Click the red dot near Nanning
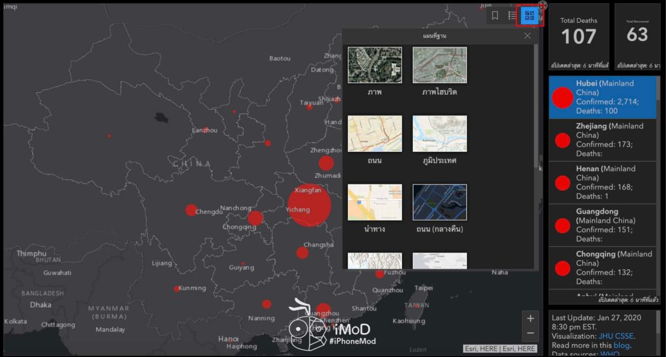 (x=267, y=304)
